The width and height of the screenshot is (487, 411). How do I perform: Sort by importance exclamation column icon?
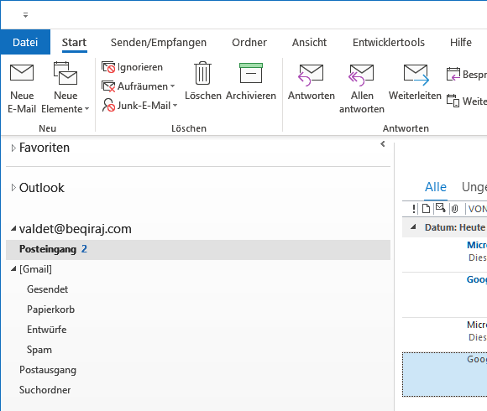point(413,209)
